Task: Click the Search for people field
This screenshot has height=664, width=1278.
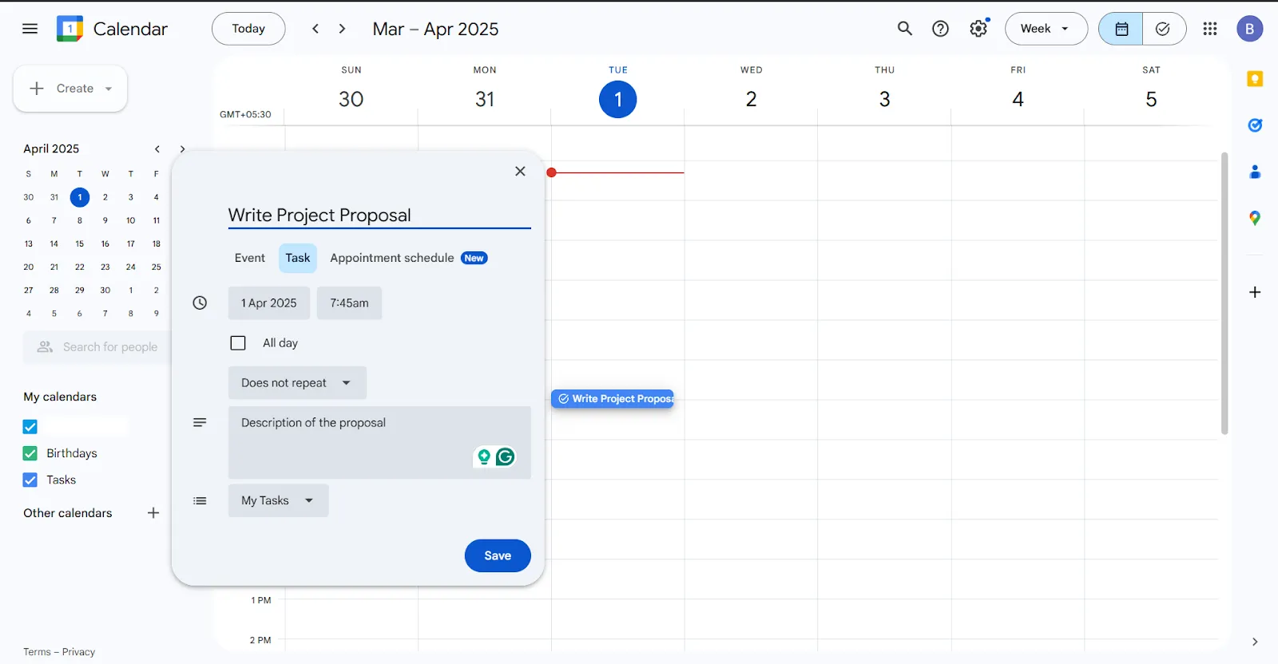Action: 97,347
